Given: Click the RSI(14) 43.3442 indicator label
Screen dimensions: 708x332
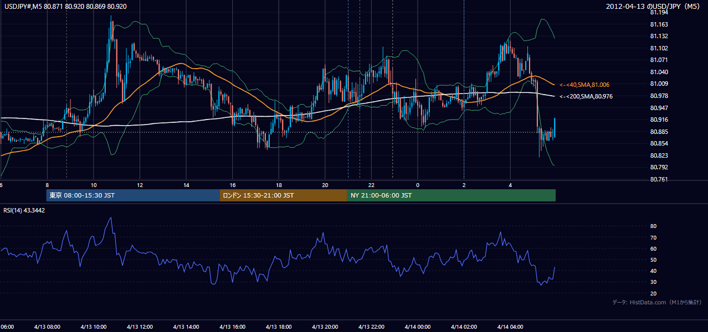Looking at the screenshot, I should coord(24,210).
